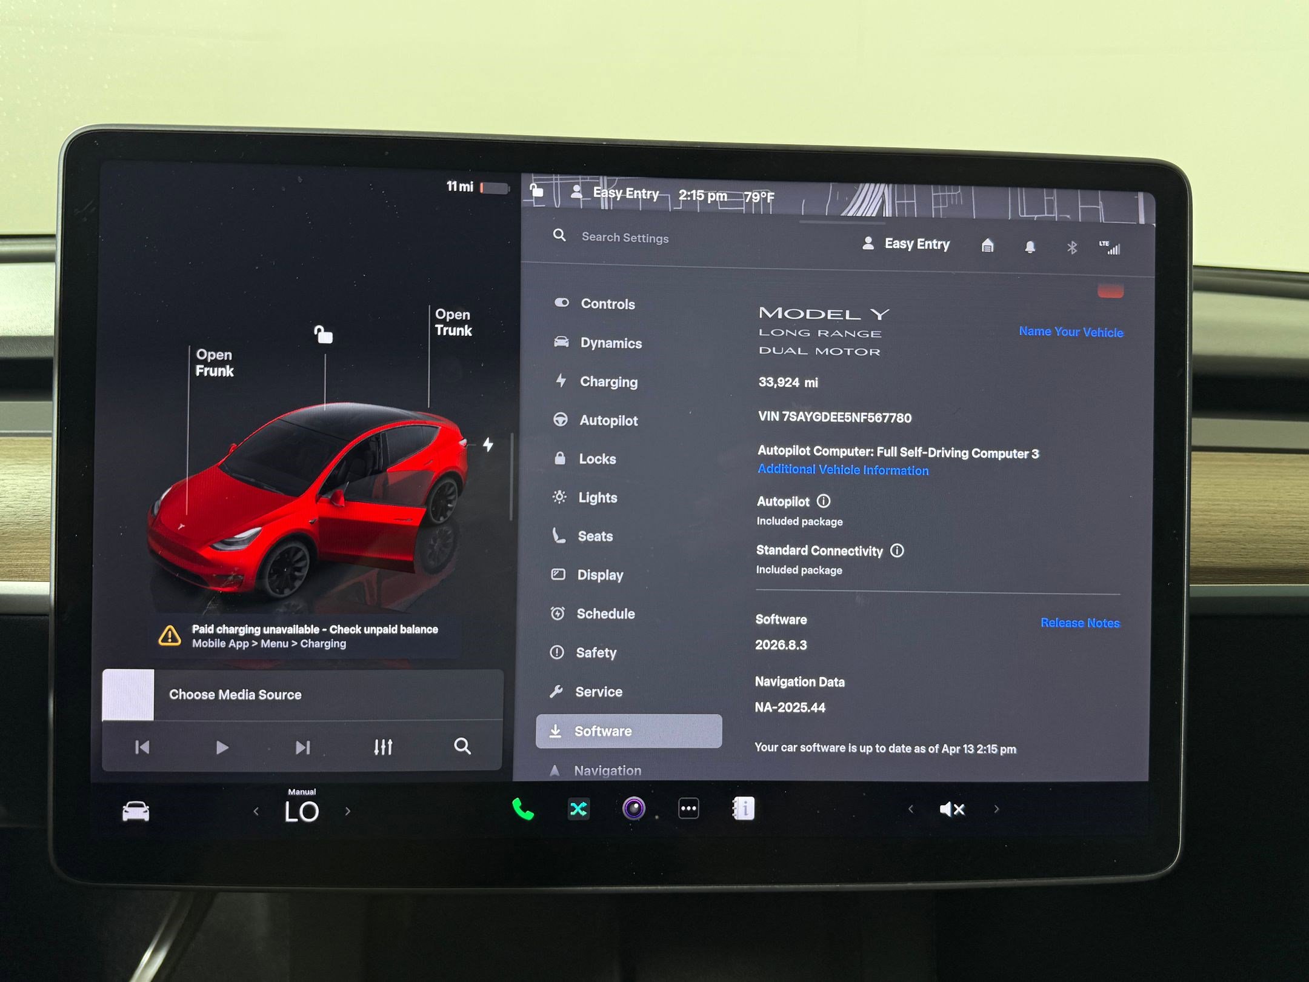Open Additional Vehicle Information link
1309x982 pixels.
pos(843,470)
